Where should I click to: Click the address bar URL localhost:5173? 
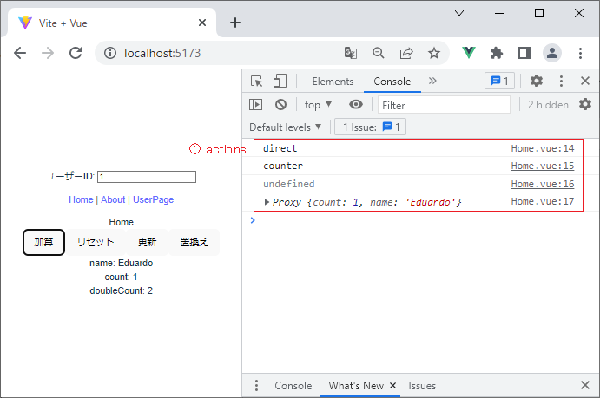point(162,53)
